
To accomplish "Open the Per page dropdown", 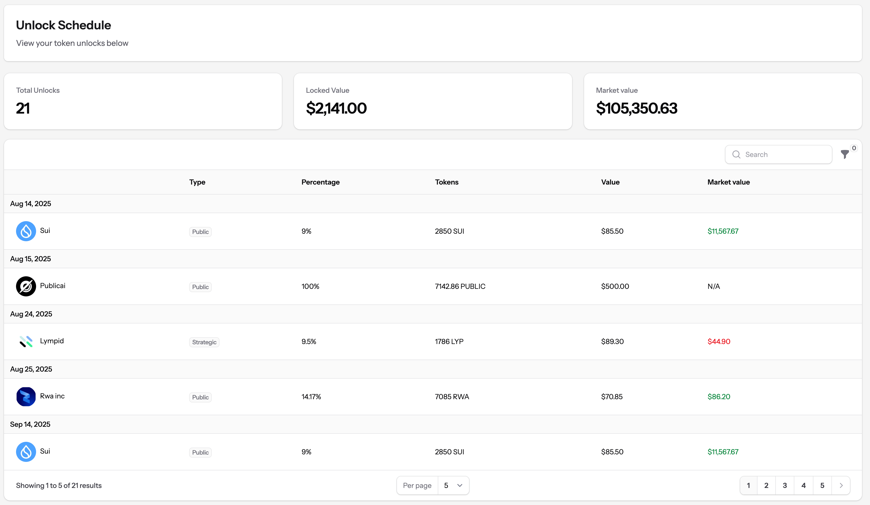I will [x=453, y=485].
